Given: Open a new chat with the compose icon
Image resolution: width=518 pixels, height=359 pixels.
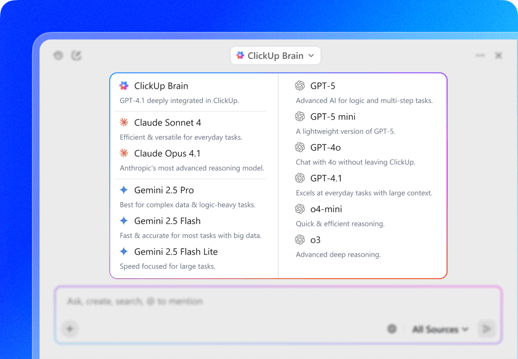Looking at the screenshot, I should coord(77,55).
